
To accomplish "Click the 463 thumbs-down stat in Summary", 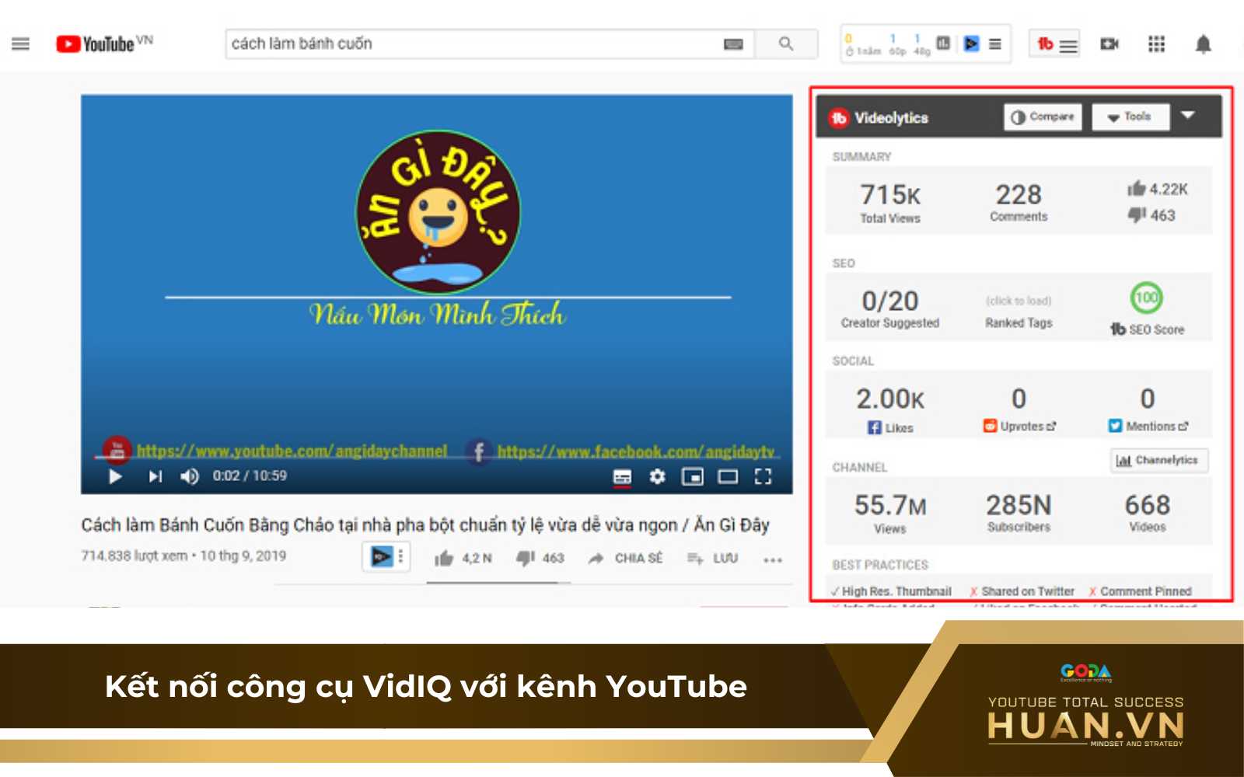I will pyautogui.click(x=1151, y=215).
